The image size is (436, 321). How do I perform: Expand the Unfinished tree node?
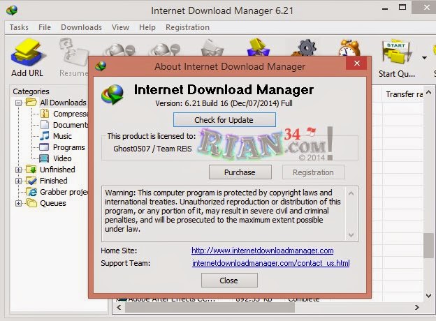(18, 170)
